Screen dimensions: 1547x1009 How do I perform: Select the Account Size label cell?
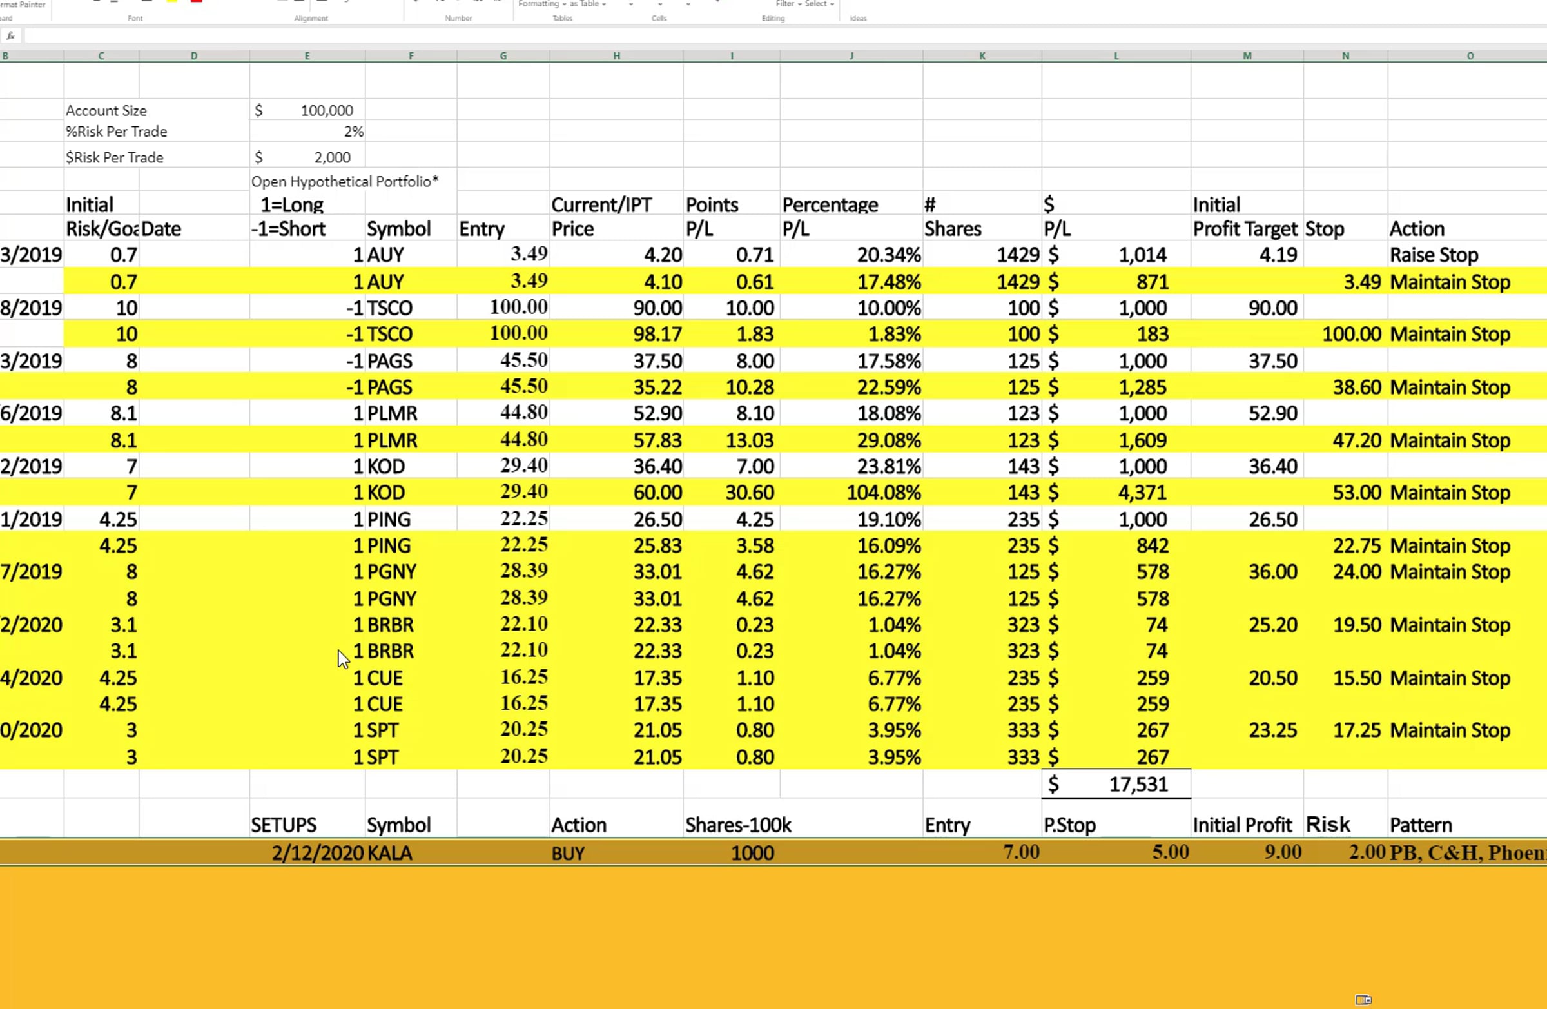click(x=106, y=110)
